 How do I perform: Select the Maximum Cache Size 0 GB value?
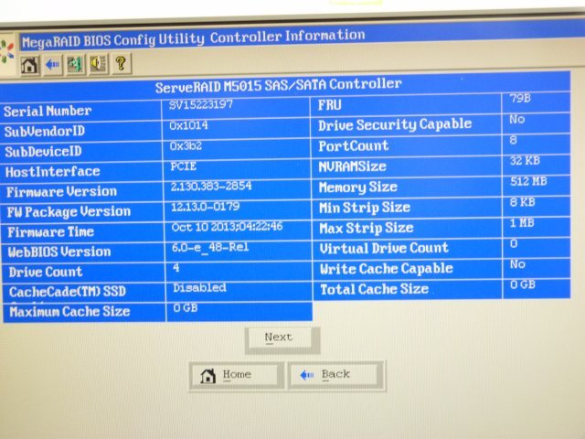[186, 308]
